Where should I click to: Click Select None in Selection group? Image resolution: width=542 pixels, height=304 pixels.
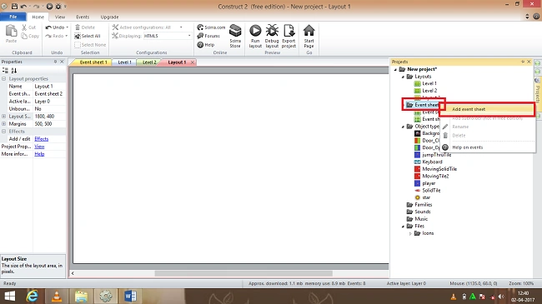[x=90, y=45]
